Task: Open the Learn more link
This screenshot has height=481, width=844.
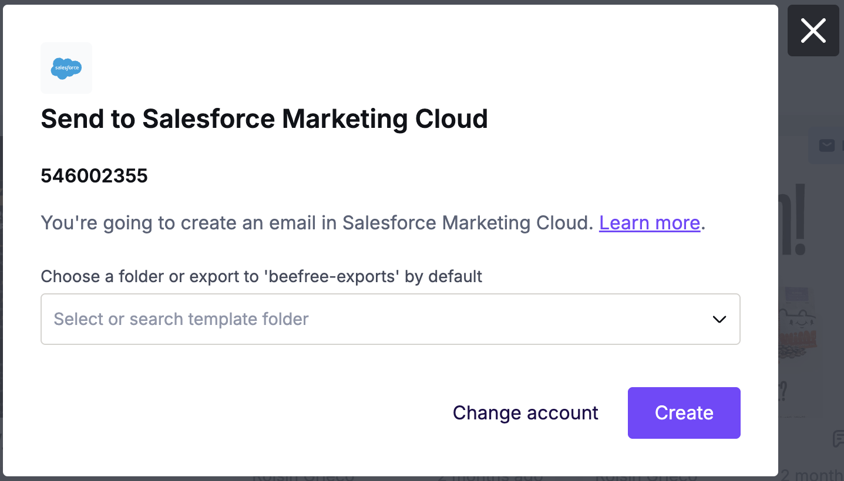Action: pyautogui.click(x=650, y=223)
